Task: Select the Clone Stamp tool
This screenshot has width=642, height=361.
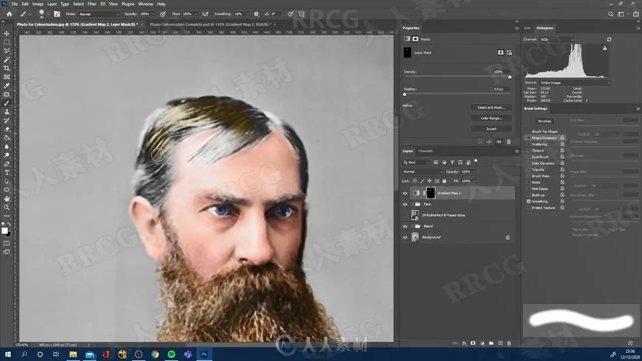Action: 7,112
